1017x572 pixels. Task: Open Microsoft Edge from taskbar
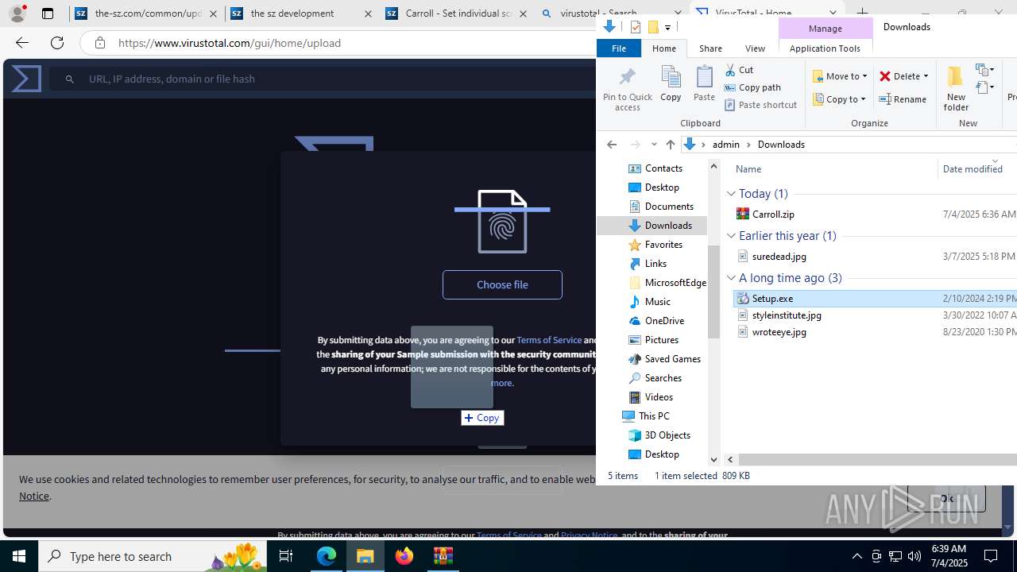click(327, 556)
